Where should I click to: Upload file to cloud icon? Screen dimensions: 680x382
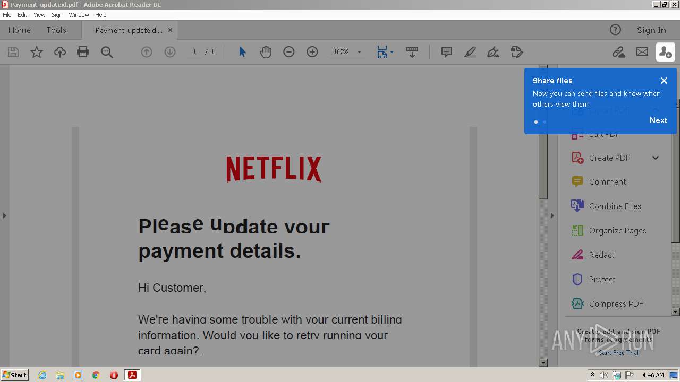pos(59,52)
